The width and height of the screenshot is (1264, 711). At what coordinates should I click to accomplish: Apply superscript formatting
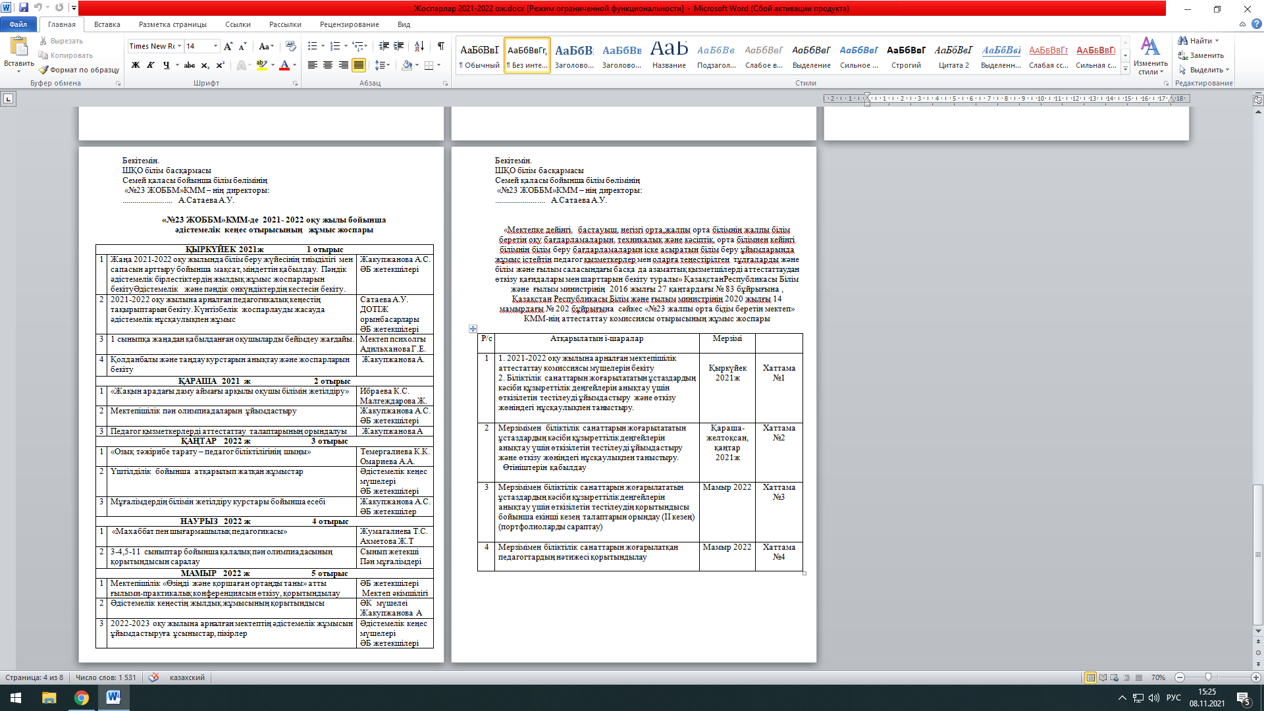pyautogui.click(x=221, y=65)
